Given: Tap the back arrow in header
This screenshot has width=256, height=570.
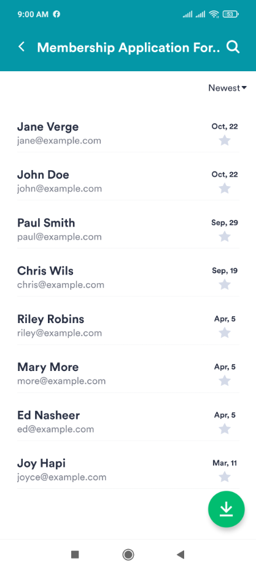Looking at the screenshot, I should click(x=21, y=47).
